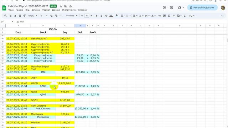The height and width of the screenshot is (128, 228).
Task: Insert a comment
Action: click(164, 16)
